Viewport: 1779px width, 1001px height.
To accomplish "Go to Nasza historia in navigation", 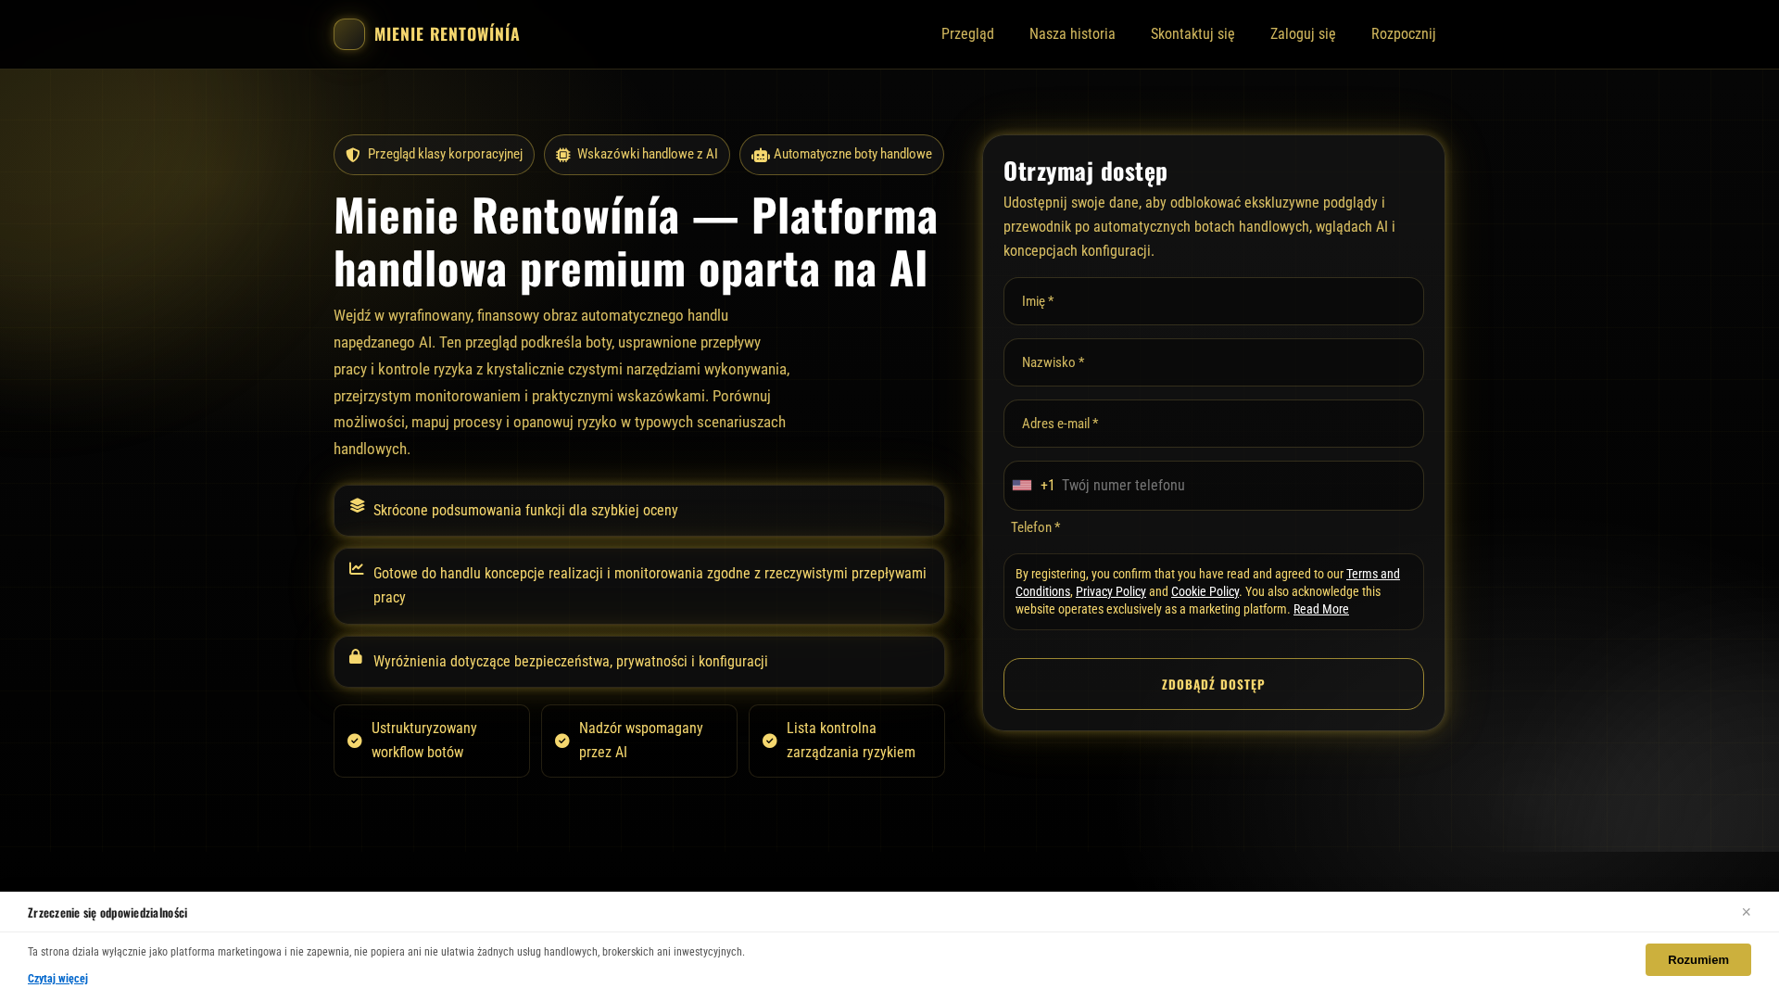I will (x=1072, y=34).
